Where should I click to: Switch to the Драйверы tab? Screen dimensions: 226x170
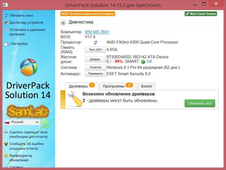82,86
